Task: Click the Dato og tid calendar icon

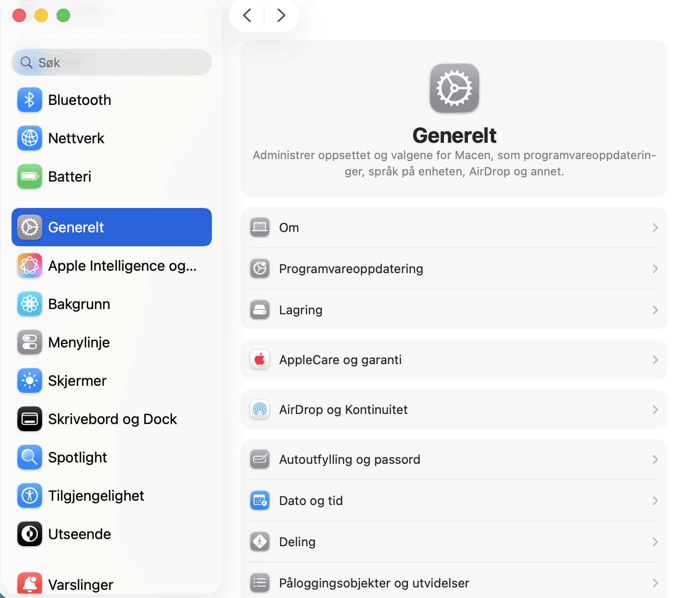Action: click(260, 500)
